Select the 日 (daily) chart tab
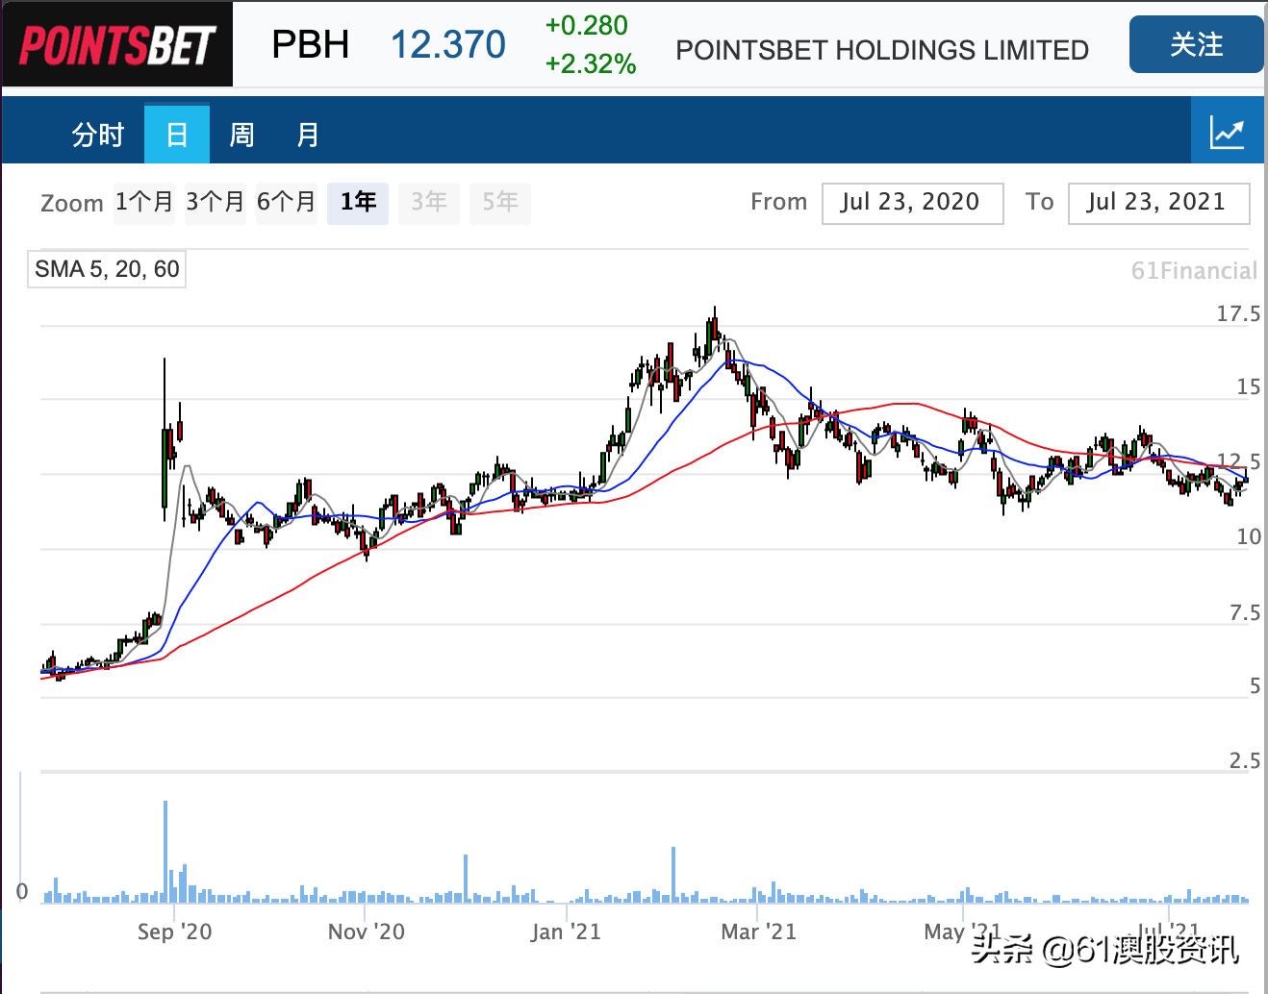The width and height of the screenshot is (1268, 994). 177,135
